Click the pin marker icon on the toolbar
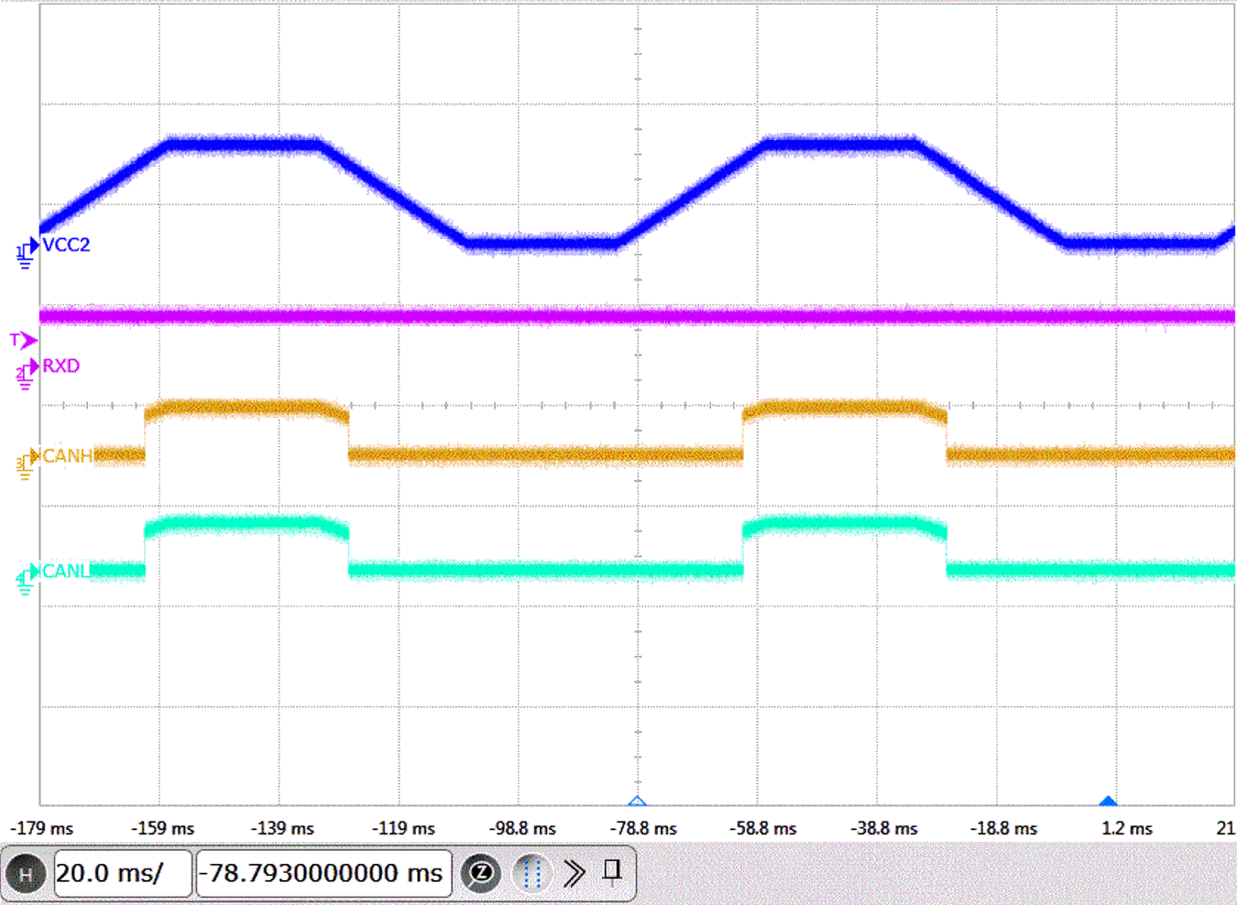This screenshot has width=1237, height=905. pos(611,873)
